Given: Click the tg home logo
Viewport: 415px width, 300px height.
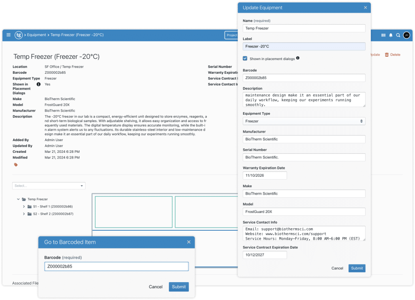Looking at the screenshot, I should pyautogui.click(x=19, y=35).
